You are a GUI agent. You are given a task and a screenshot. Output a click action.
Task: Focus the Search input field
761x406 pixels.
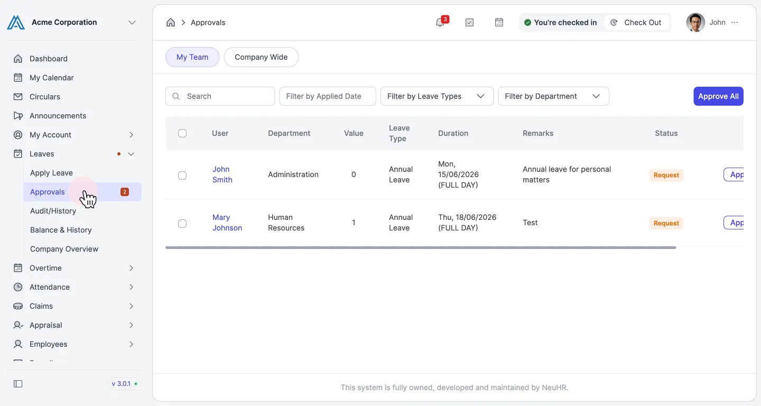click(x=220, y=96)
